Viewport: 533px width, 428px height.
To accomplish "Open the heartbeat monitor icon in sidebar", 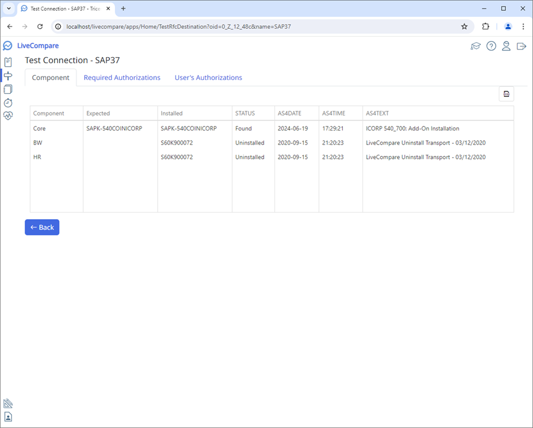I will coord(8,116).
